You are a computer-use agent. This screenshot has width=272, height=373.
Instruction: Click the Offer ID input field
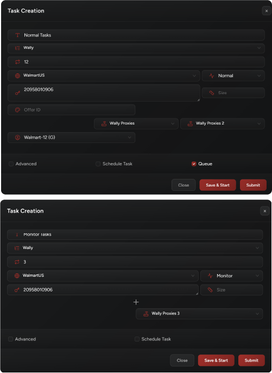72,110
